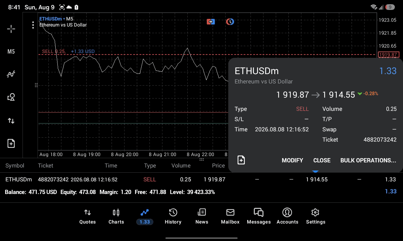Tap the new order document icon in sidebar

11,143
